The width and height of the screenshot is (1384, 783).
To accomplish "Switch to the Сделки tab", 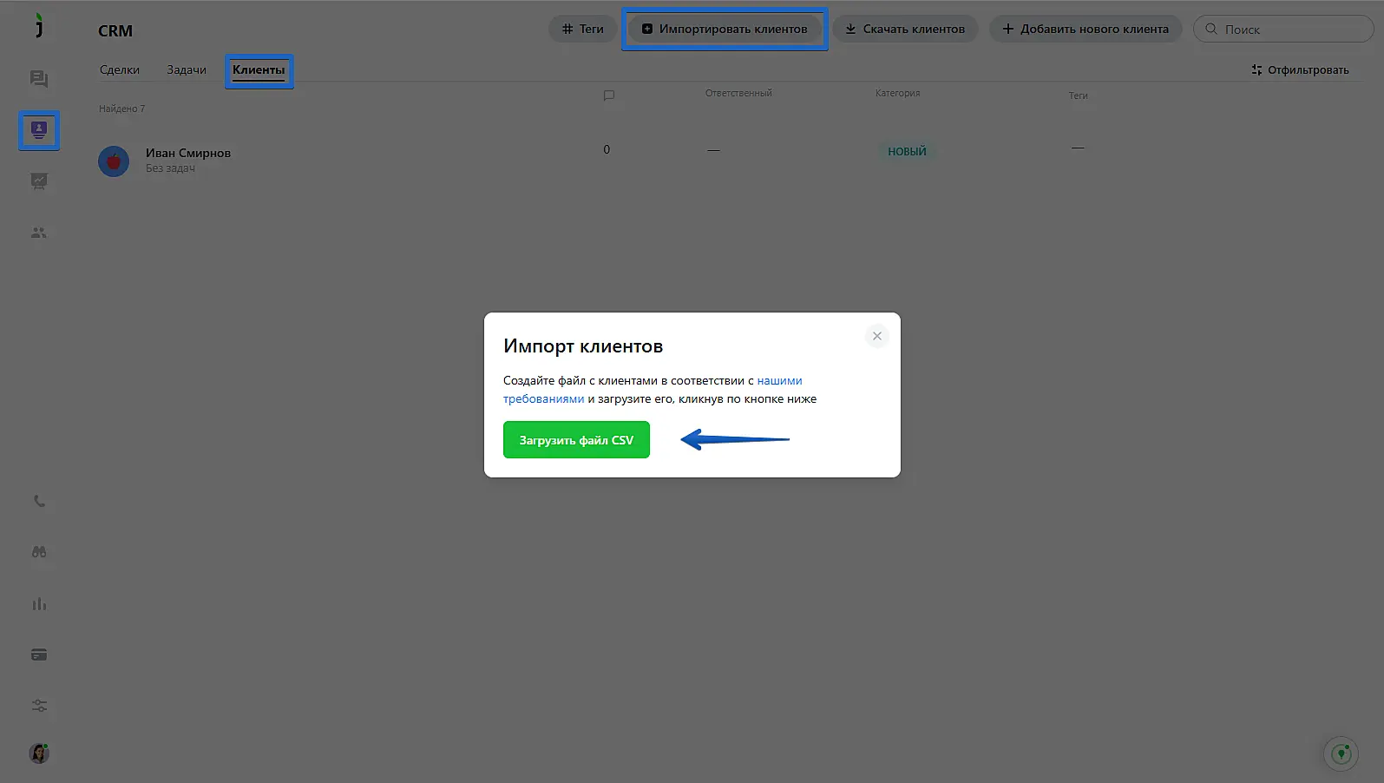I will [120, 69].
